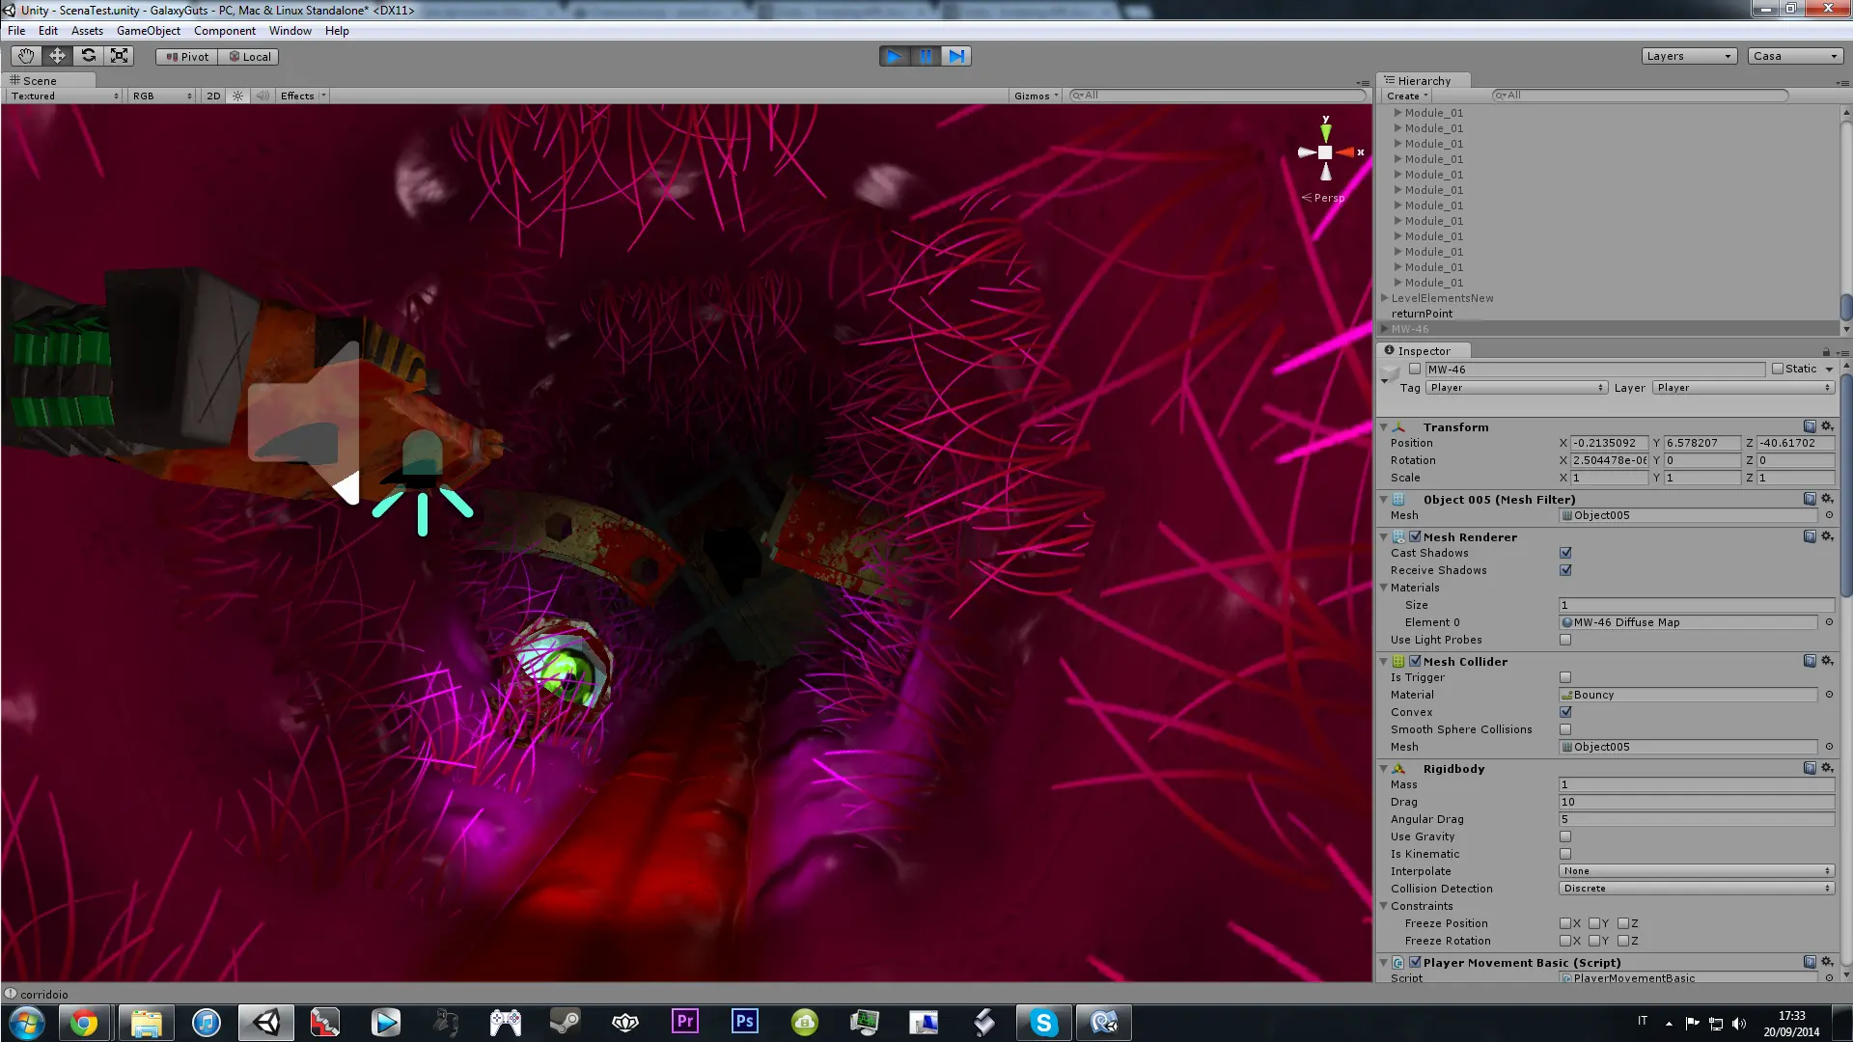Open Collision Detection dropdown
Screen dimensions: 1853x1042
[x=1696, y=889]
